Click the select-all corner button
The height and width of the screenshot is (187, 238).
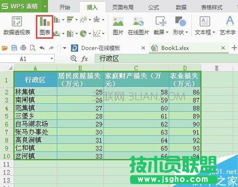[x=7, y=68]
